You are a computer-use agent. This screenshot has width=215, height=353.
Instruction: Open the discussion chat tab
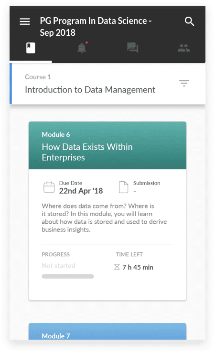[132, 48]
